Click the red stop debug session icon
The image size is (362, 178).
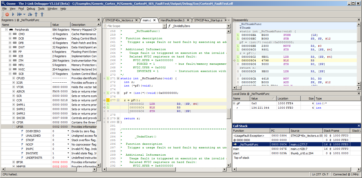(7, 15)
